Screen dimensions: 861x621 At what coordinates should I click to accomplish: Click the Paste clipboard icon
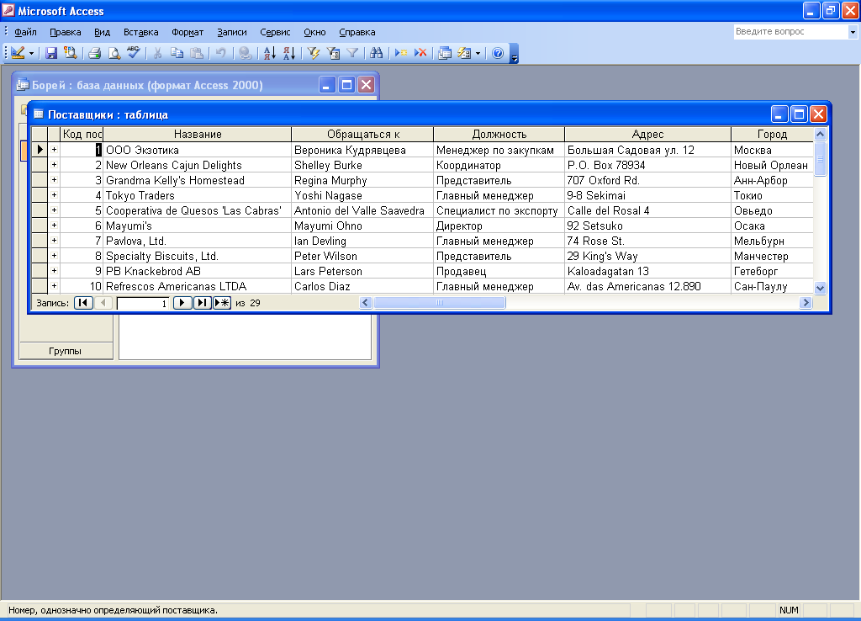pyautogui.click(x=196, y=53)
